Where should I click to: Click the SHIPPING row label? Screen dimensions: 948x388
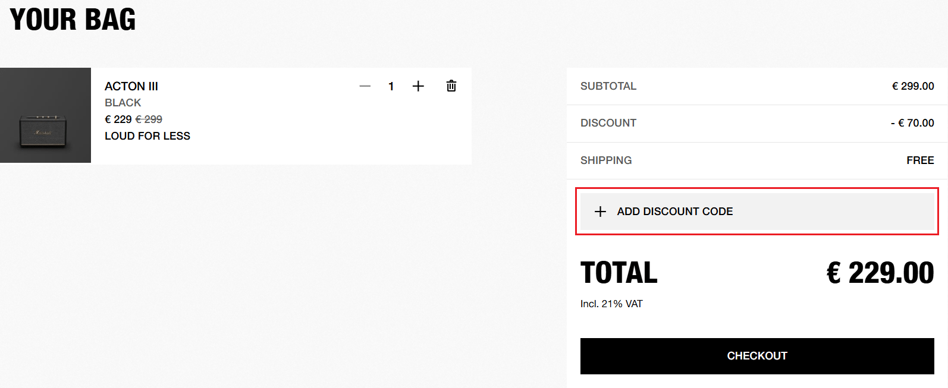pyautogui.click(x=606, y=160)
